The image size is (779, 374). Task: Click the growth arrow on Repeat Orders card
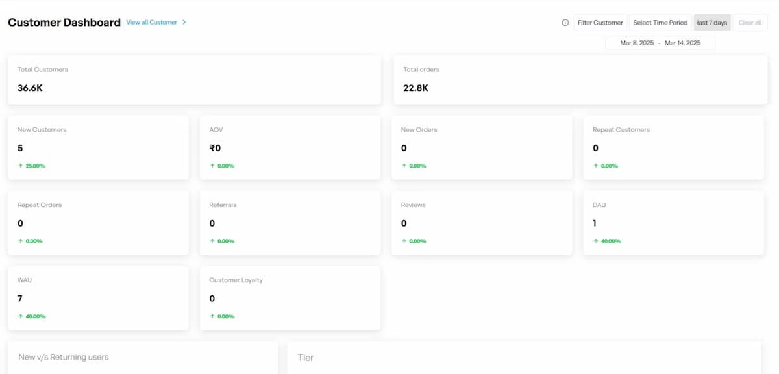click(20, 241)
